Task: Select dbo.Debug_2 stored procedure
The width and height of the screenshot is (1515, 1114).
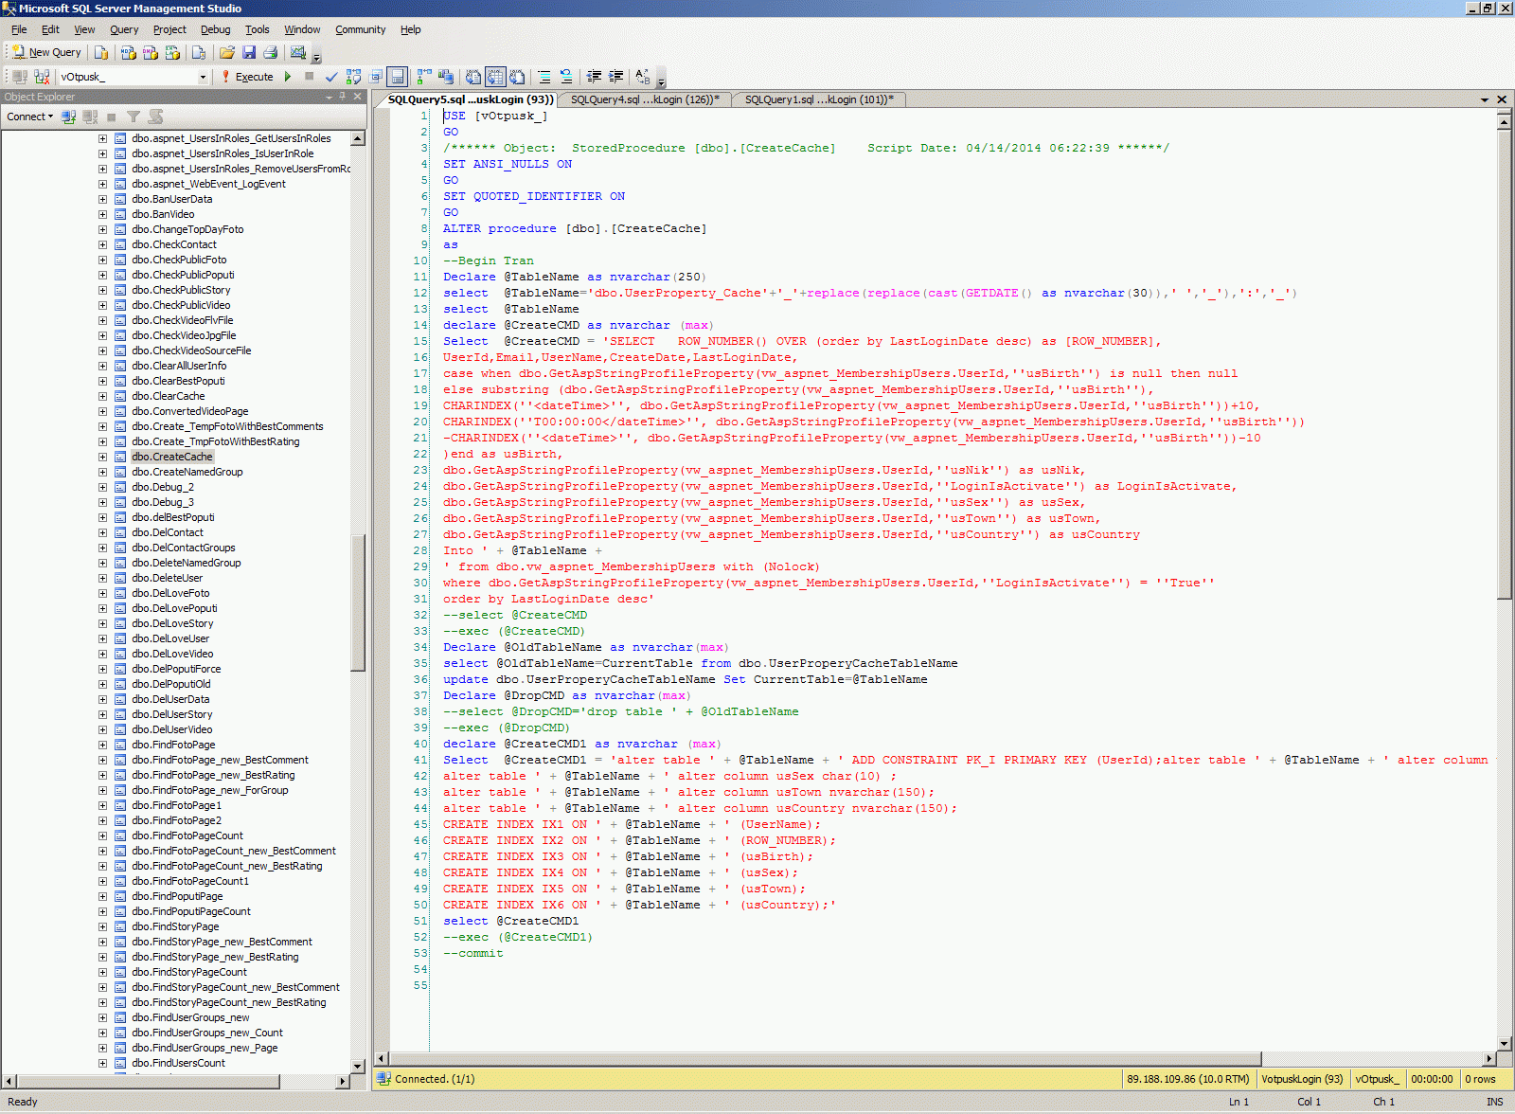Action: pyautogui.click(x=163, y=487)
